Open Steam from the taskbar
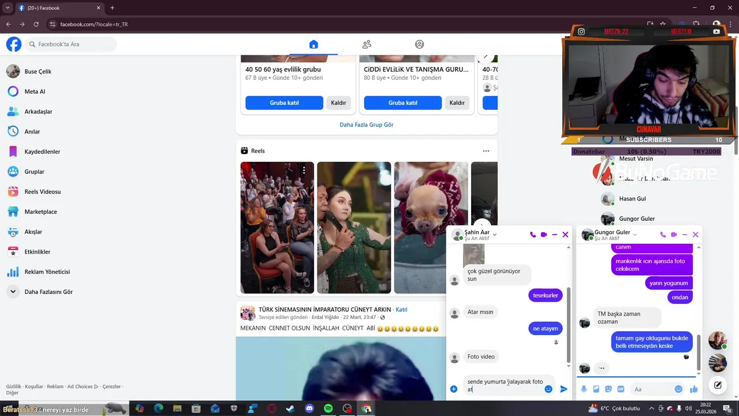The image size is (739, 416). click(x=290, y=408)
